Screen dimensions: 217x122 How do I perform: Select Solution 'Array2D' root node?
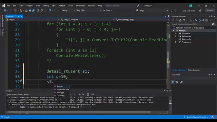pyautogui.click(x=188, y=28)
